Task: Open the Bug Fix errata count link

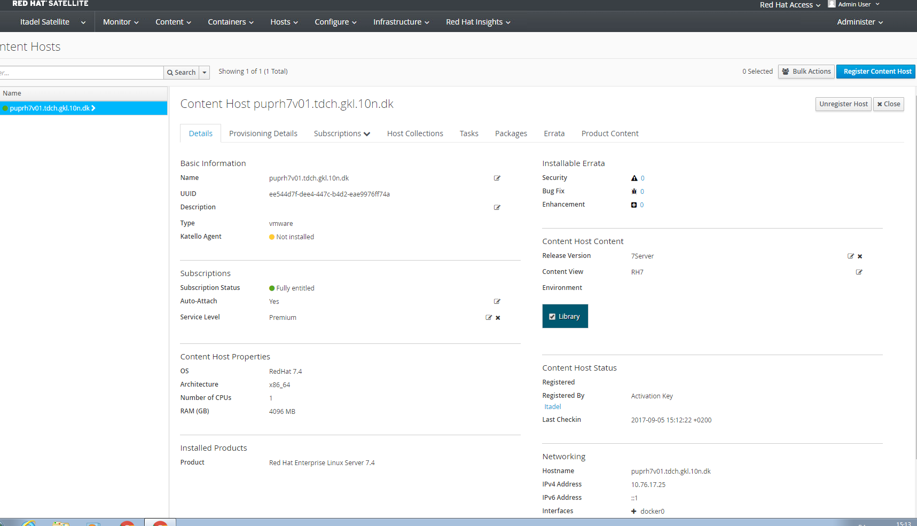Action: [642, 192]
